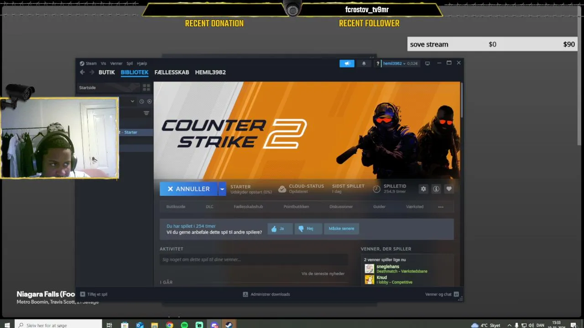Open Task View on the taskbar
Screen dimensions: 584x328
pos(109,325)
